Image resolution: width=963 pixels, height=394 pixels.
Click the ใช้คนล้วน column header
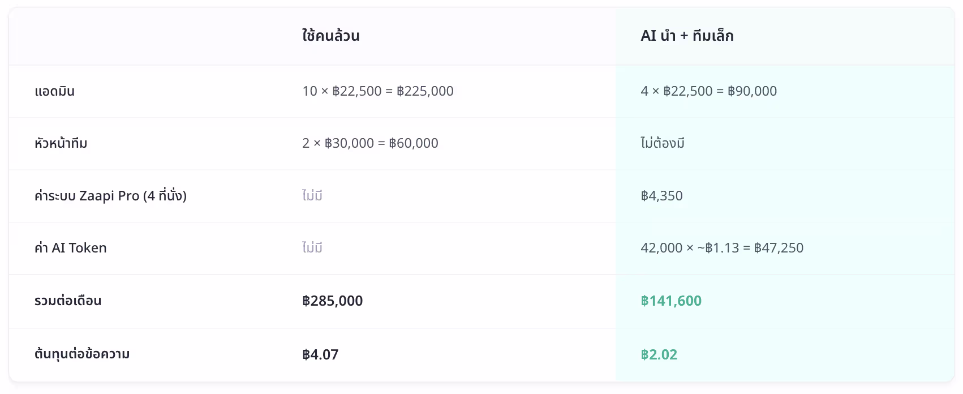330,36
